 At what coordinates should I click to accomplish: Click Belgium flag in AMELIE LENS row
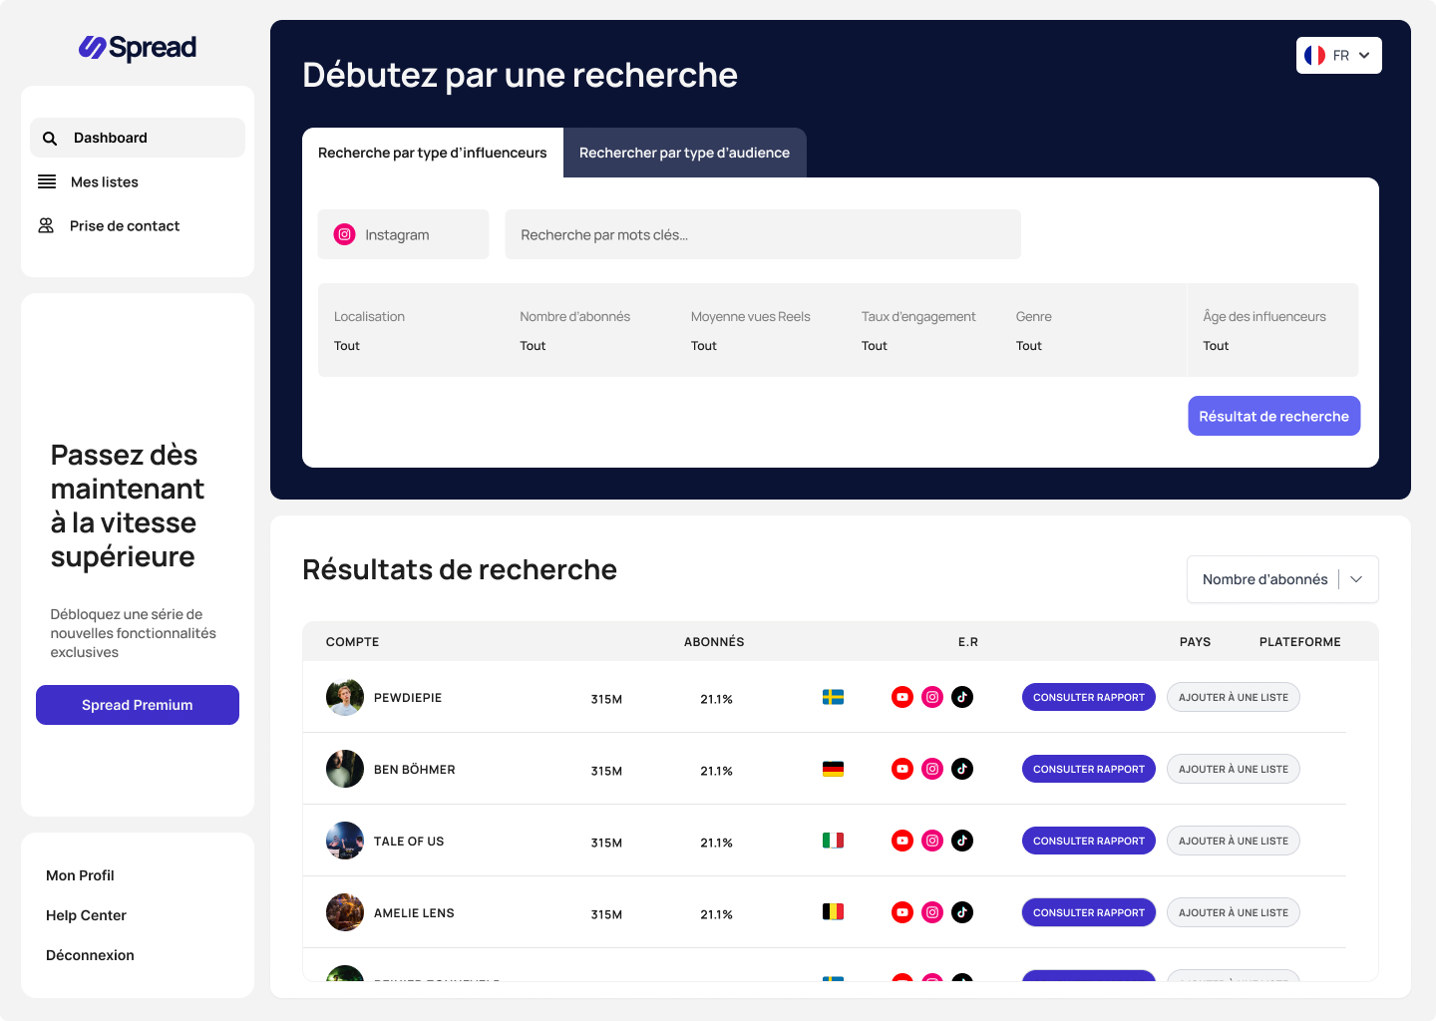coord(833,911)
